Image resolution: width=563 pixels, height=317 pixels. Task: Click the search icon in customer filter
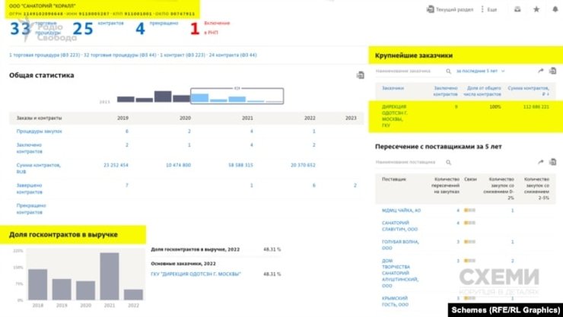click(447, 71)
